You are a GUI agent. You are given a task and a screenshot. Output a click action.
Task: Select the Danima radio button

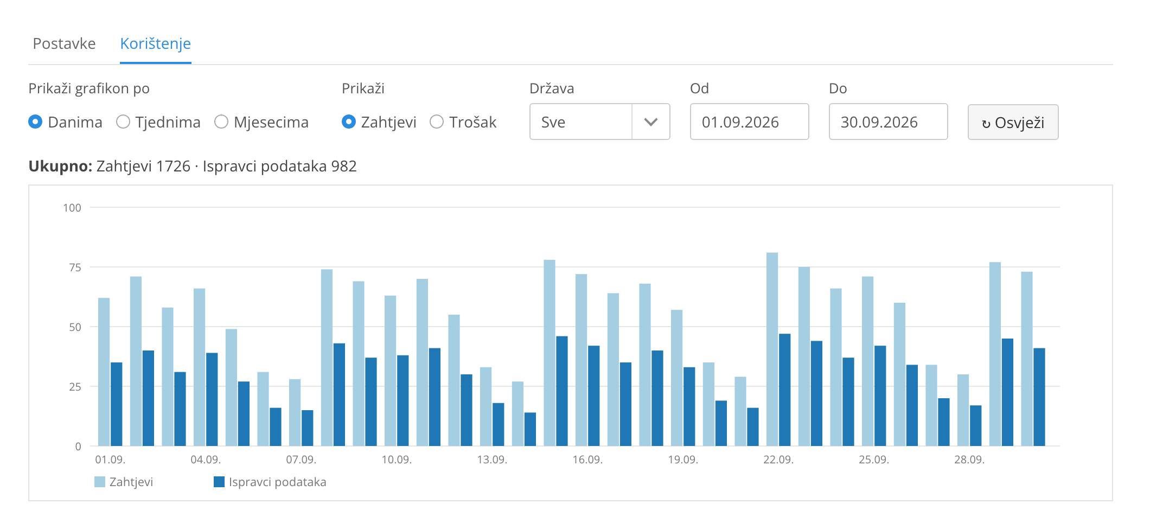(35, 122)
